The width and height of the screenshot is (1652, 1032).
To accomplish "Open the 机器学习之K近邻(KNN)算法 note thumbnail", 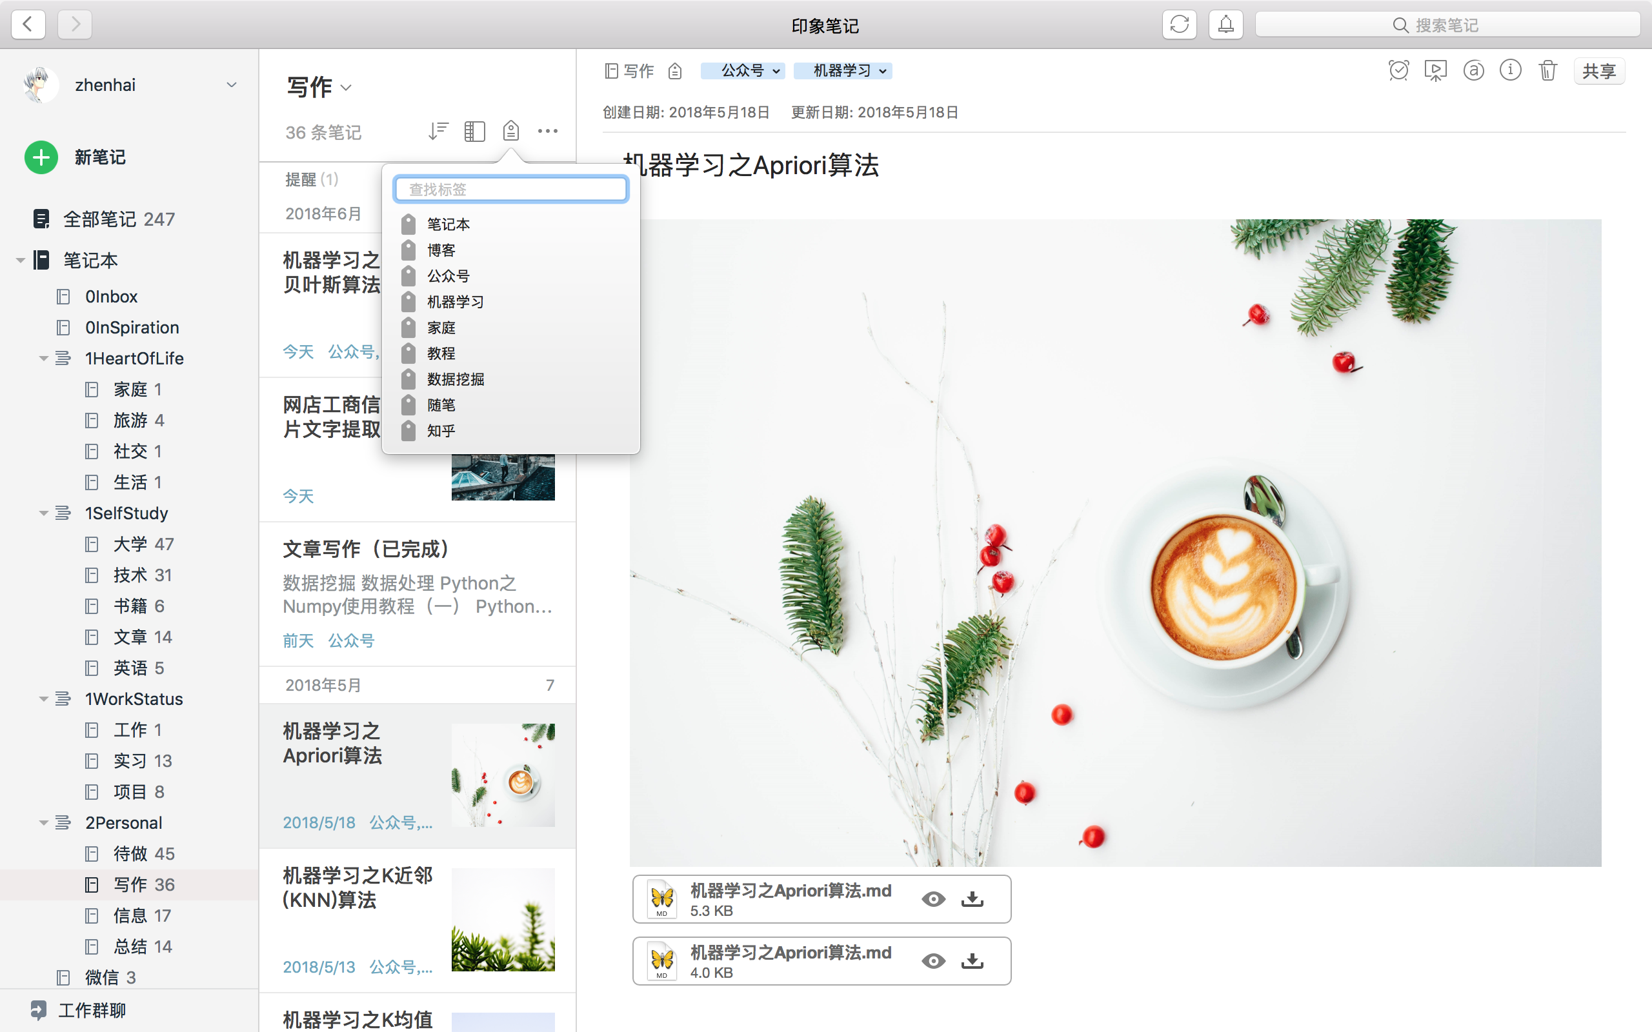I will coord(503,919).
